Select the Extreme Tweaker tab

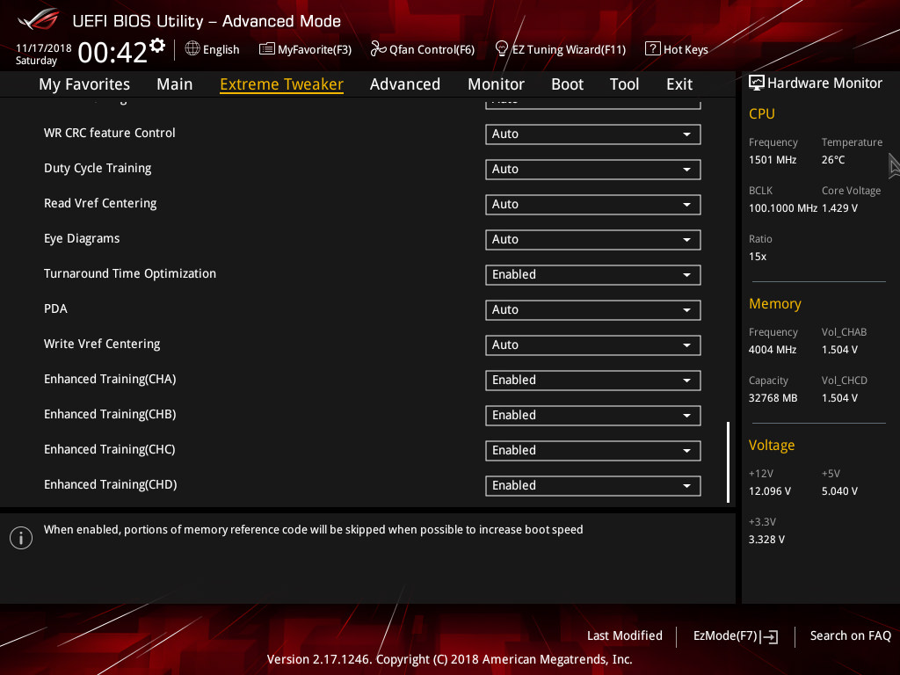282,84
